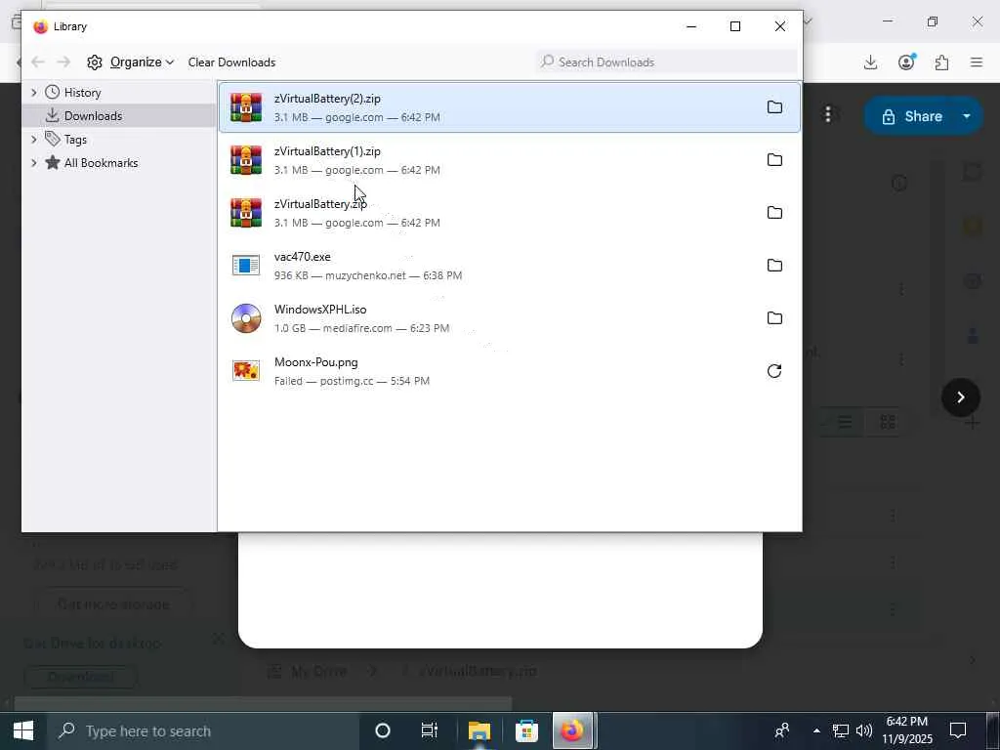Open folder containing WindowsXPHL.iso
This screenshot has width=1000, height=750.
[x=774, y=318]
